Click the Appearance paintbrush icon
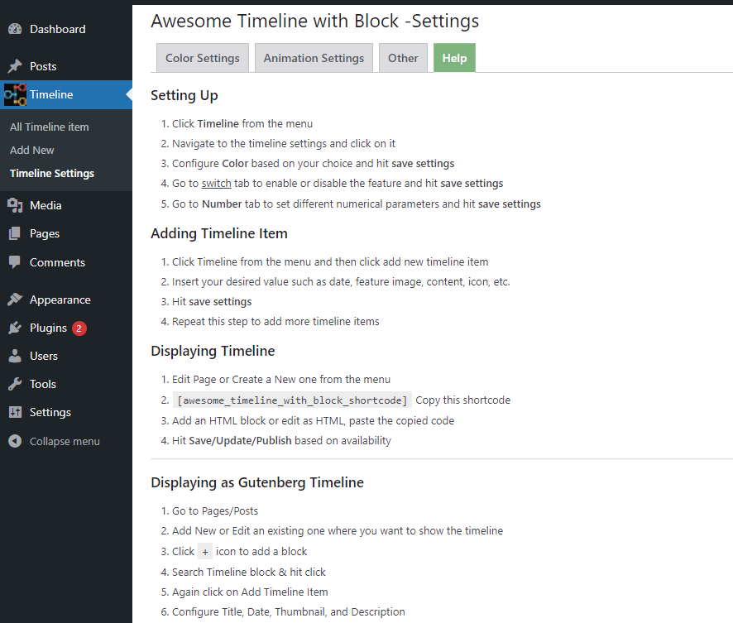The width and height of the screenshot is (733, 623). pyautogui.click(x=15, y=300)
